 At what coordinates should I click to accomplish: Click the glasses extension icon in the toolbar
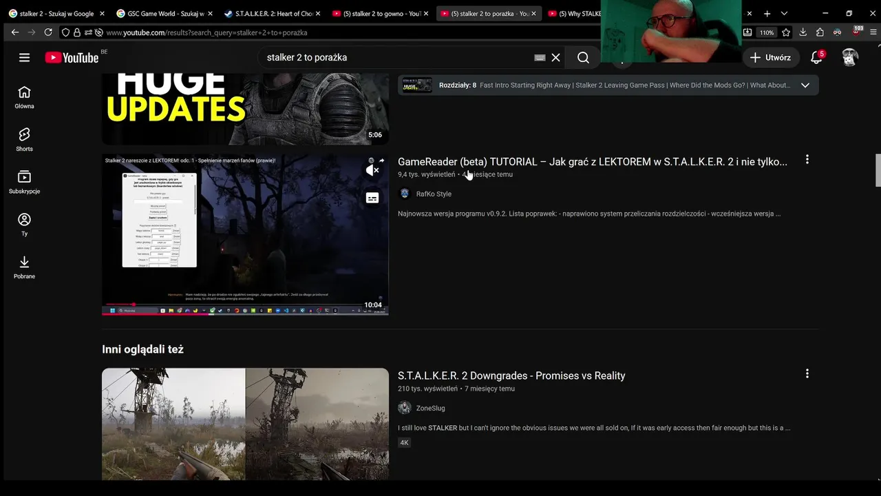tap(837, 32)
